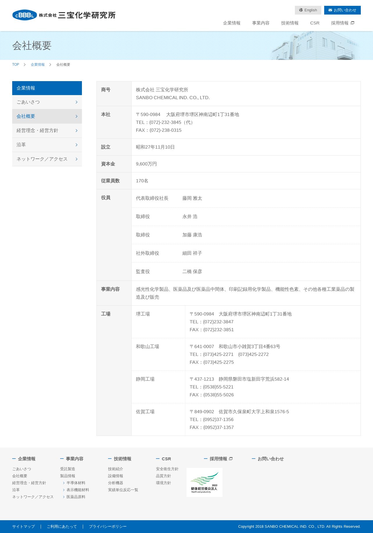Click the founding date 昭和27年11月10日
The width and height of the screenshot is (373, 533).
(155, 147)
